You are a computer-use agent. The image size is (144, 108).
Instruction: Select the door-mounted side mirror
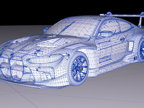tap(106, 33)
